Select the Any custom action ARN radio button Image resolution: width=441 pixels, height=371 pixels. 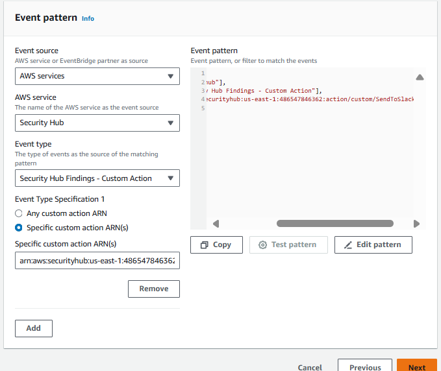click(x=19, y=213)
